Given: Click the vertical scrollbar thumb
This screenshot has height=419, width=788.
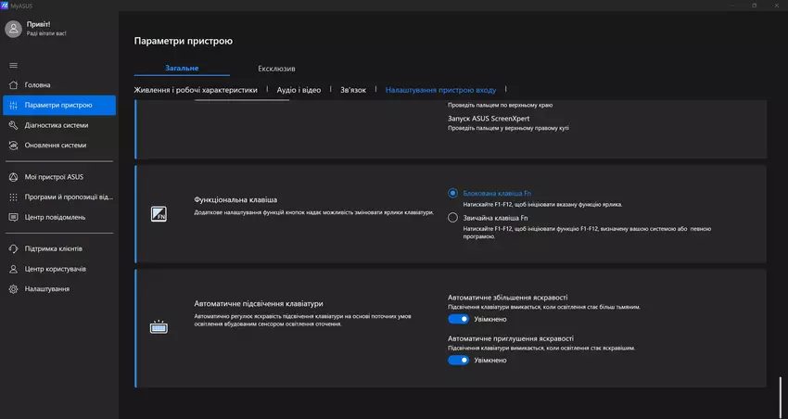Looking at the screenshot, I should (782, 391).
